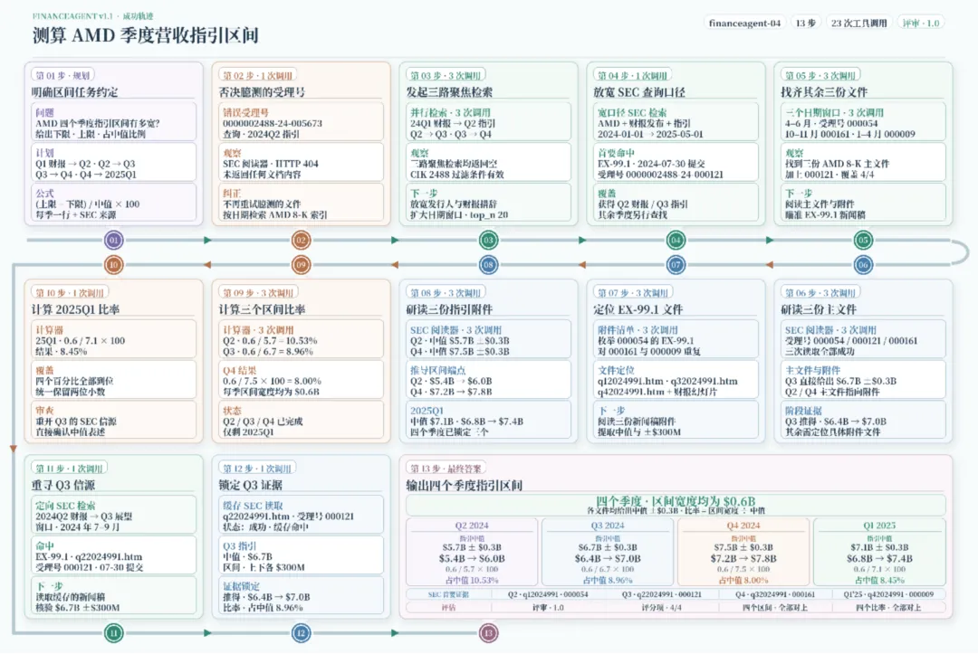The height and width of the screenshot is (654, 978).
Task: Select timeline node 05
Action: click(x=863, y=240)
